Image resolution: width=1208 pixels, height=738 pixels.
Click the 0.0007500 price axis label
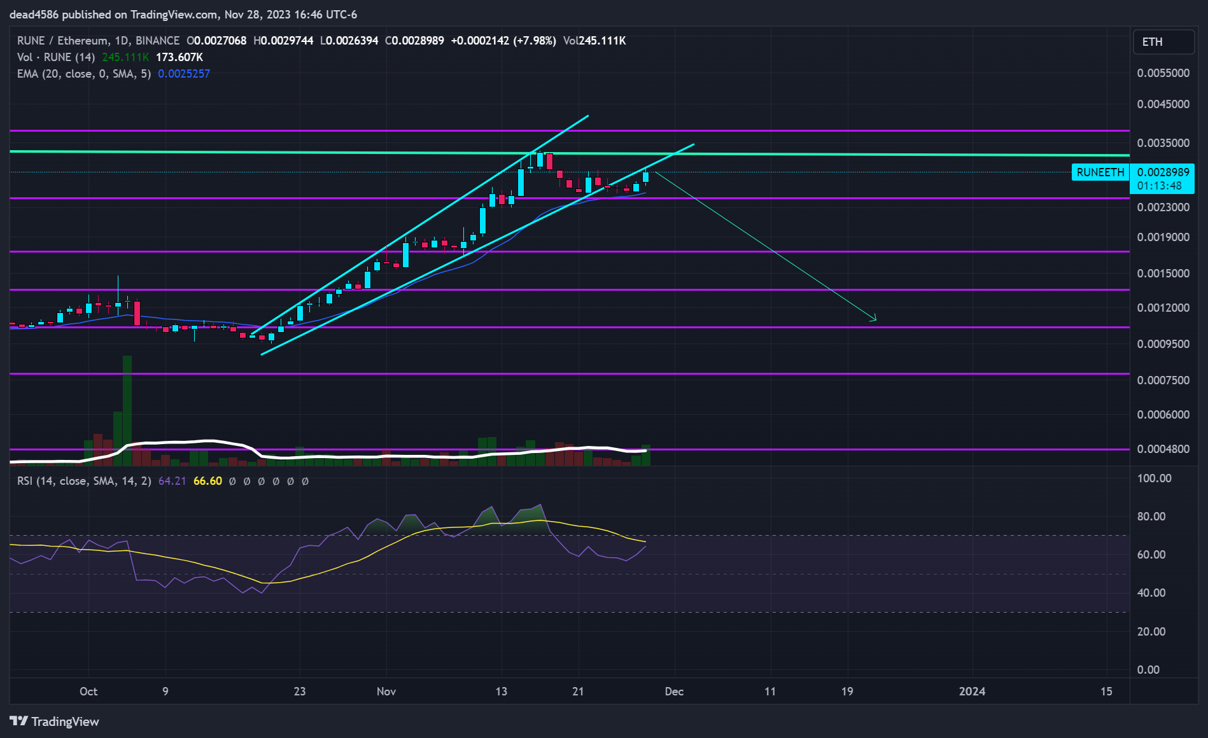[x=1163, y=380]
